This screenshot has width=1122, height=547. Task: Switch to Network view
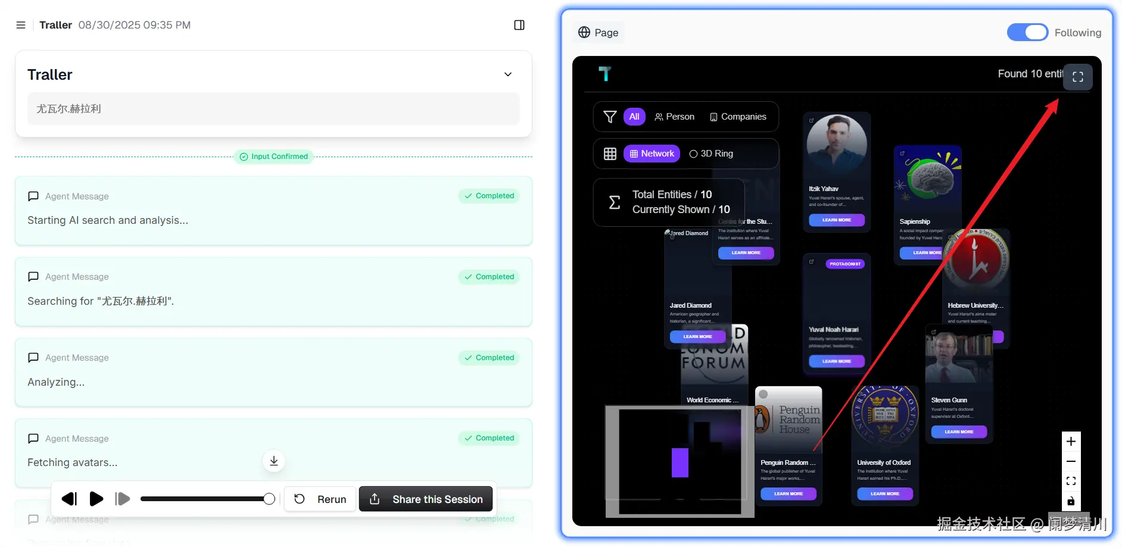pyautogui.click(x=652, y=154)
